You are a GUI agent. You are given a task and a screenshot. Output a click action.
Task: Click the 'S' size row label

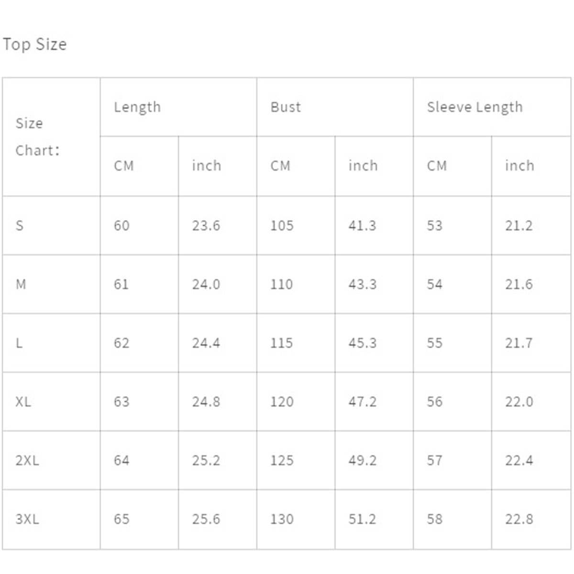pyautogui.click(x=20, y=225)
